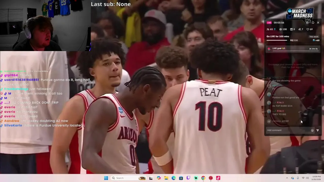This screenshot has width=324, height=182.
Task: Click the eye views counter showing 108
Action: click(x=283, y=29)
